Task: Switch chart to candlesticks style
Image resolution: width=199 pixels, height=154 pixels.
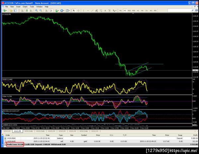Action: click(x=27, y=11)
